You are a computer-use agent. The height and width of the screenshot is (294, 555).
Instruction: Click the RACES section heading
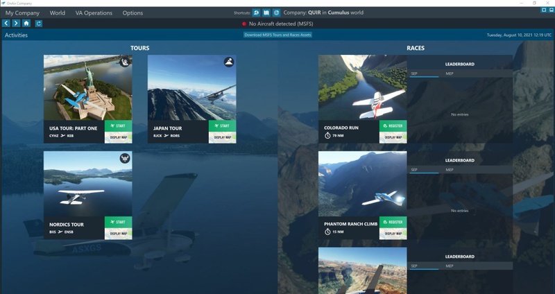416,48
